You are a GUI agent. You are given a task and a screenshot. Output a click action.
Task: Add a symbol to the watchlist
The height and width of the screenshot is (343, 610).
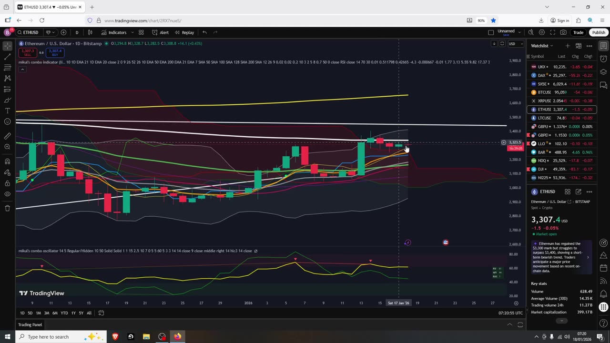[x=568, y=46]
